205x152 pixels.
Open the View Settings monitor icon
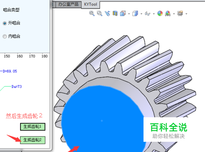(x=180, y=13)
